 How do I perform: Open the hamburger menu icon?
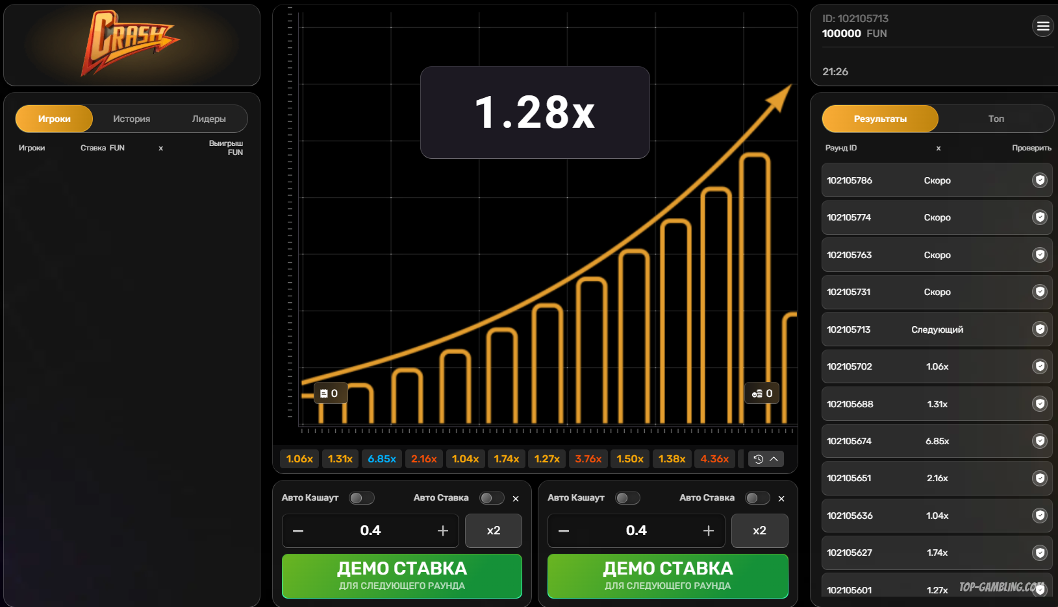click(x=1042, y=26)
